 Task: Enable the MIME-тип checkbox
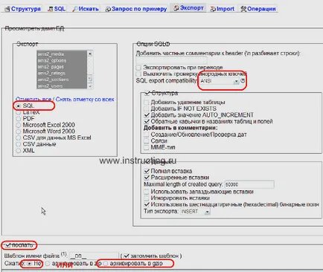click(147, 147)
